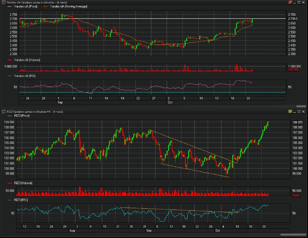Click date label '31' on RIZ3 time axis

click(x=144, y=226)
